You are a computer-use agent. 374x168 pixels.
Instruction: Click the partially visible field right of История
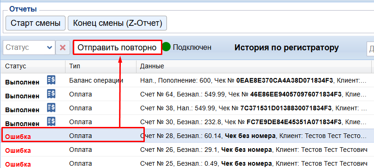(x=370, y=48)
